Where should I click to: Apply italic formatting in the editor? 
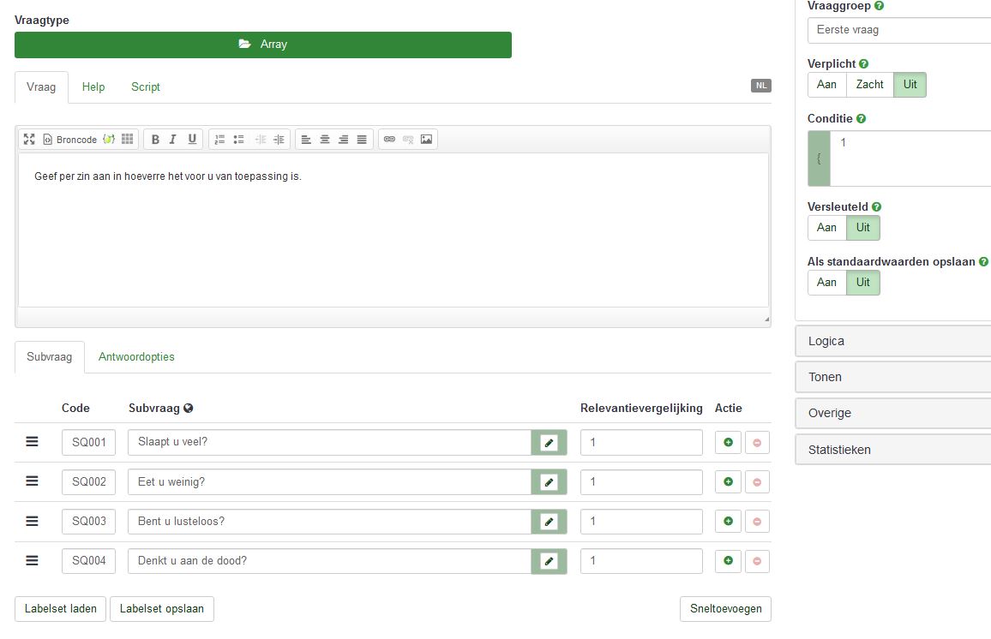point(173,139)
